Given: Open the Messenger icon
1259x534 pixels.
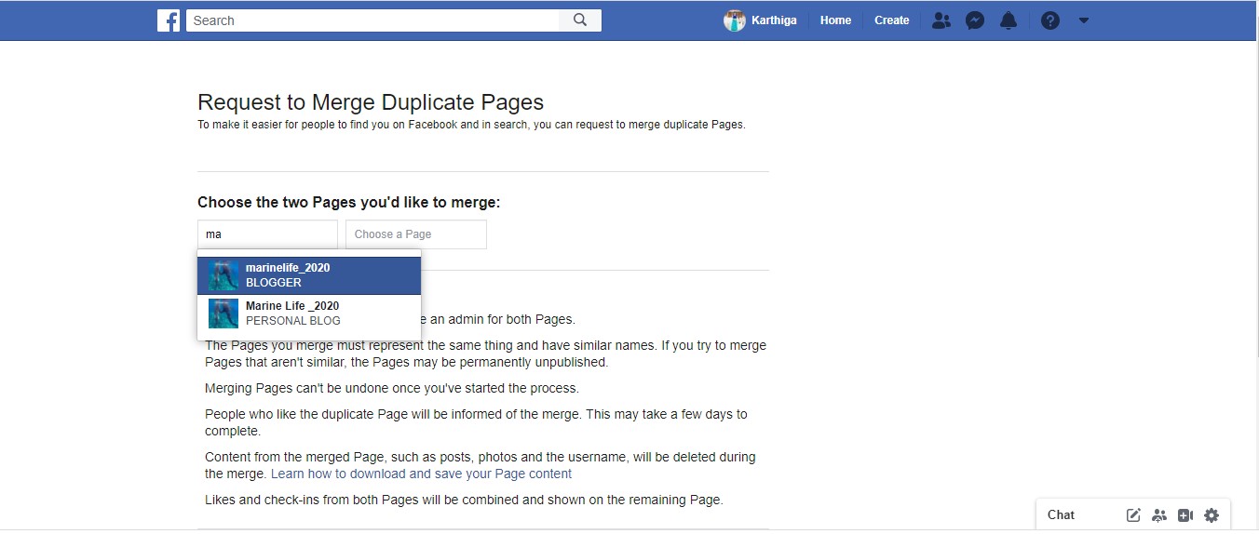Looking at the screenshot, I should 975,20.
